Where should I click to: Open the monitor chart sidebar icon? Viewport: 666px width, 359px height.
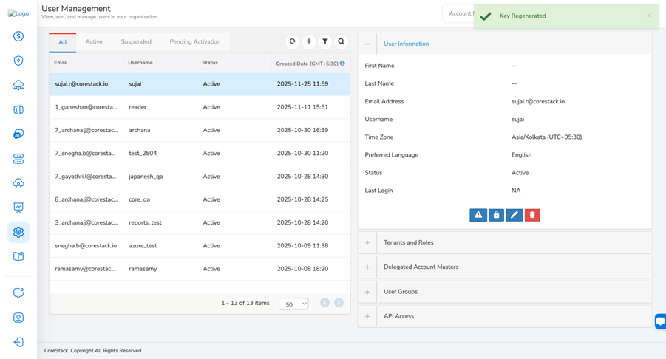tap(18, 208)
